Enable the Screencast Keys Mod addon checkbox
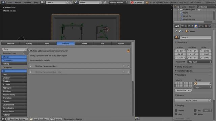 128,72
